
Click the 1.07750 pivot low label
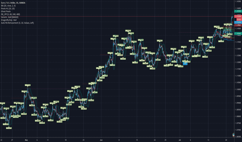pyautogui.click(x=59, y=122)
